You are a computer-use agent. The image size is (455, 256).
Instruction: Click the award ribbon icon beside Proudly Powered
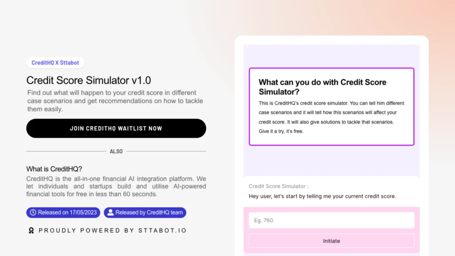click(32, 231)
